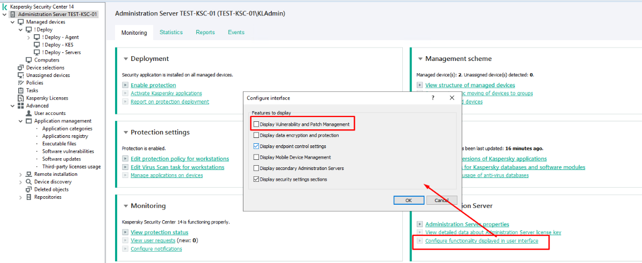Viewport: 642px width, 263px height.
Task: Open the Events tab
Action: point(236,32)
